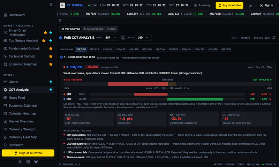Image resolution: width=279 pixels, height=167 pixels.
Task: Click the Currency Strength gauge icon
Action: pos(5,129)
